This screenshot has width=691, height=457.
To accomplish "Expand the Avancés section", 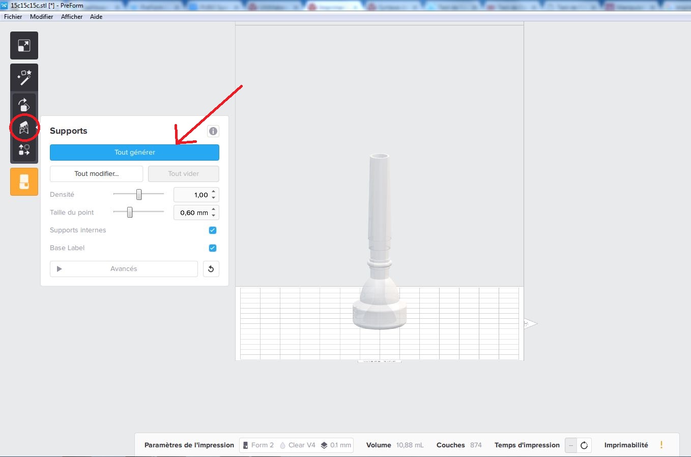I will coord(124,269).
